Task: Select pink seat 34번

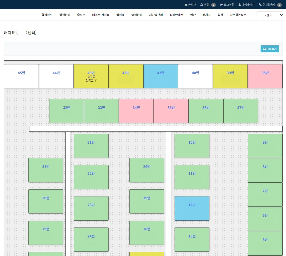Action: click(x=136, y=111)
